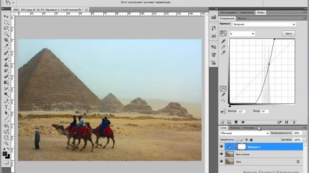The height and width of the screenshot is (173, 309).
Task: Select the Hand tool
Action: pos(6,137)
